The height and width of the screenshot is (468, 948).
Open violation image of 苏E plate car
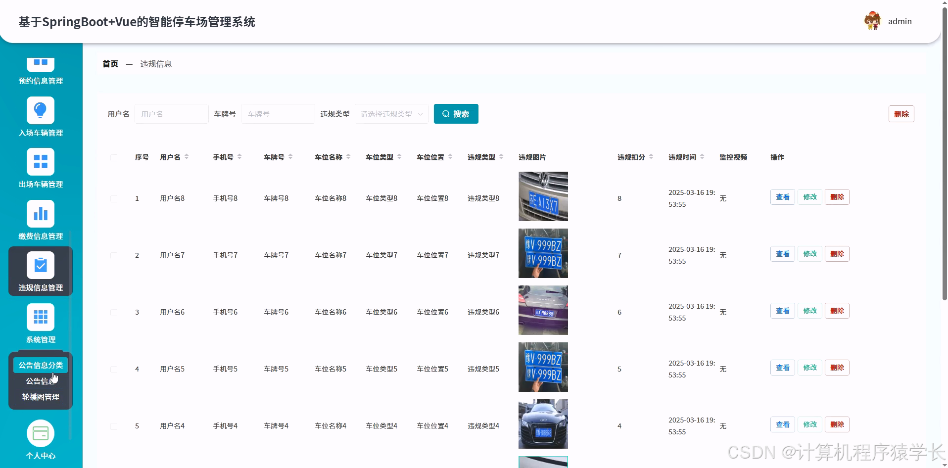coord(543,196)
